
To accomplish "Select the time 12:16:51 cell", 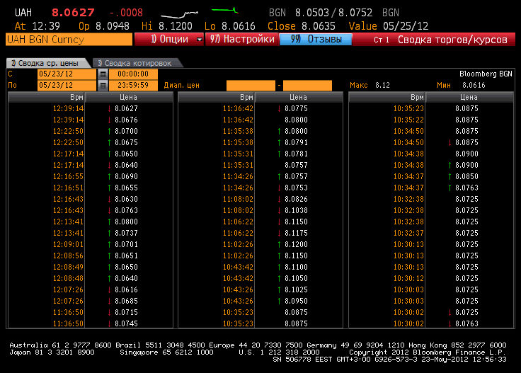I will coord(68,188).
